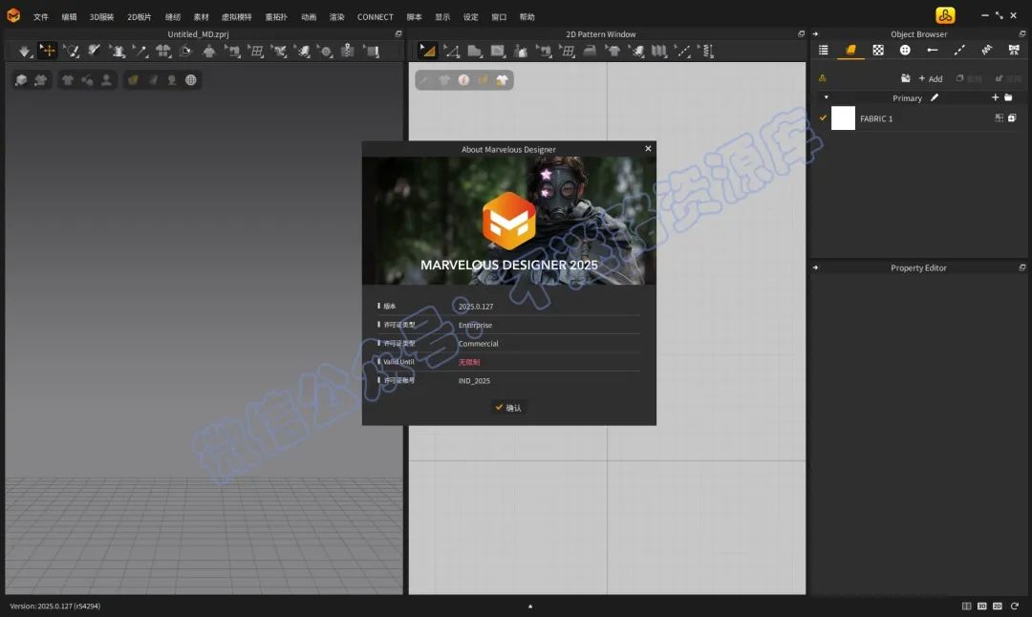Click the open-folder icon next to Add
The width and height of the screenshot is (1032, 617).
906,78
